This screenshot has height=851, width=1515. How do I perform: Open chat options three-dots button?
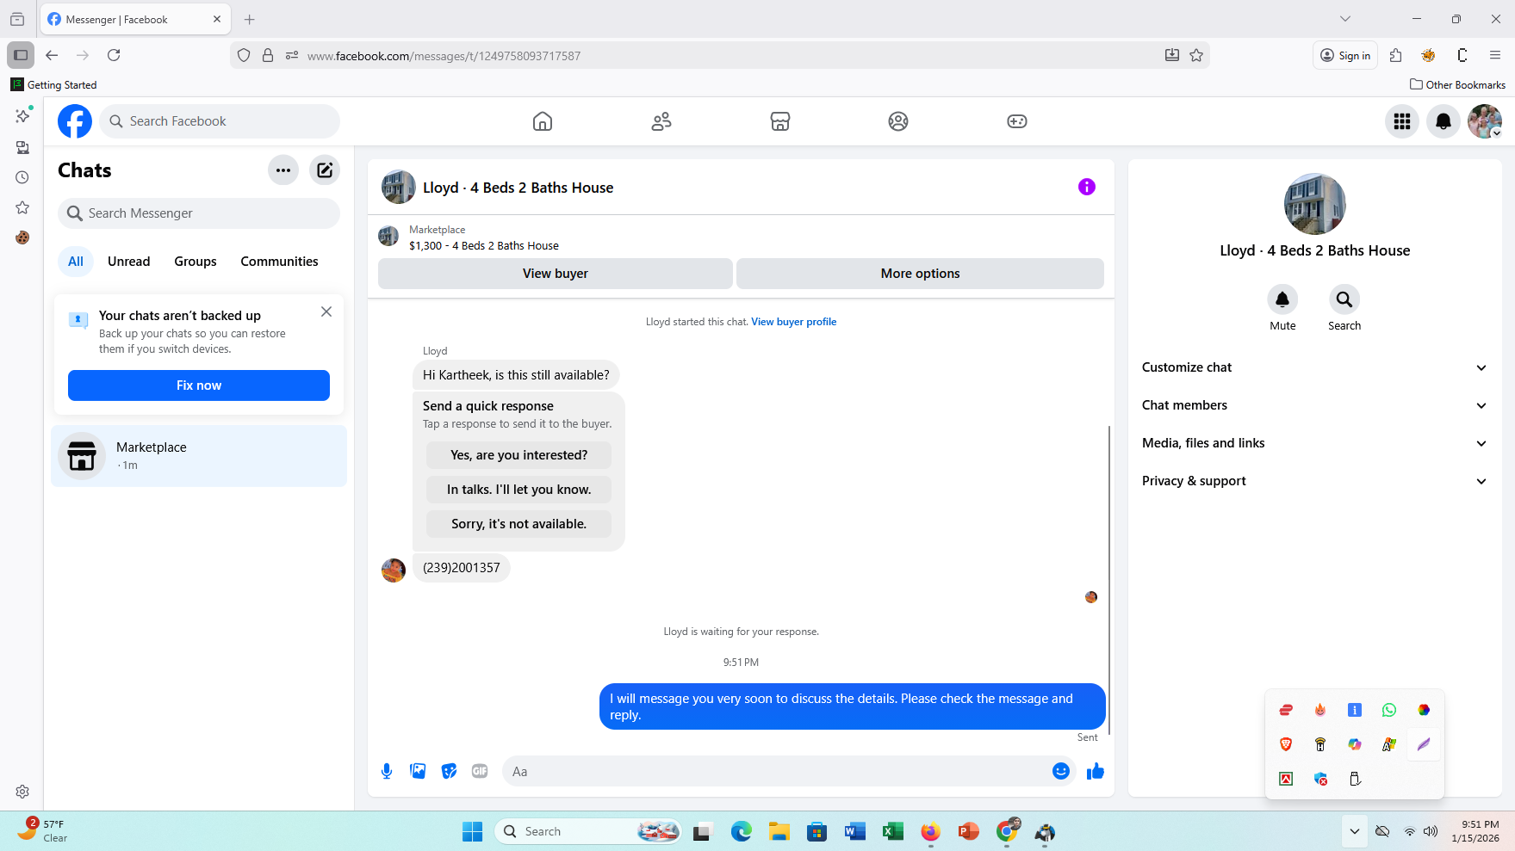(x=283, y=170)
